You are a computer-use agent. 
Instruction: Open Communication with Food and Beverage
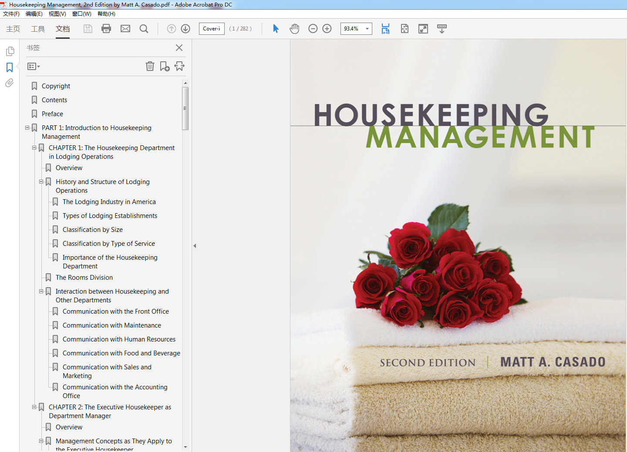121,353
